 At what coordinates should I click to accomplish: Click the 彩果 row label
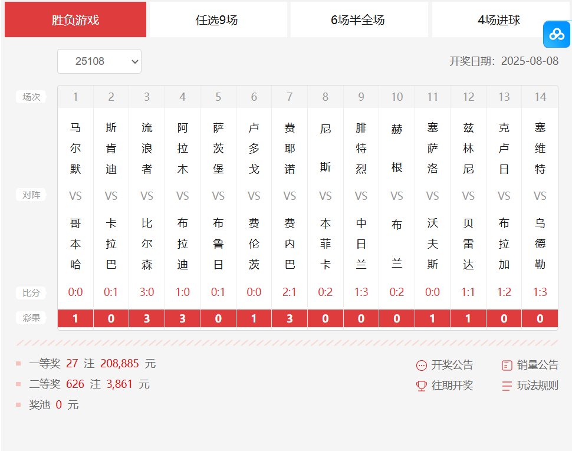pyautogui.click(x=31, y=318)
